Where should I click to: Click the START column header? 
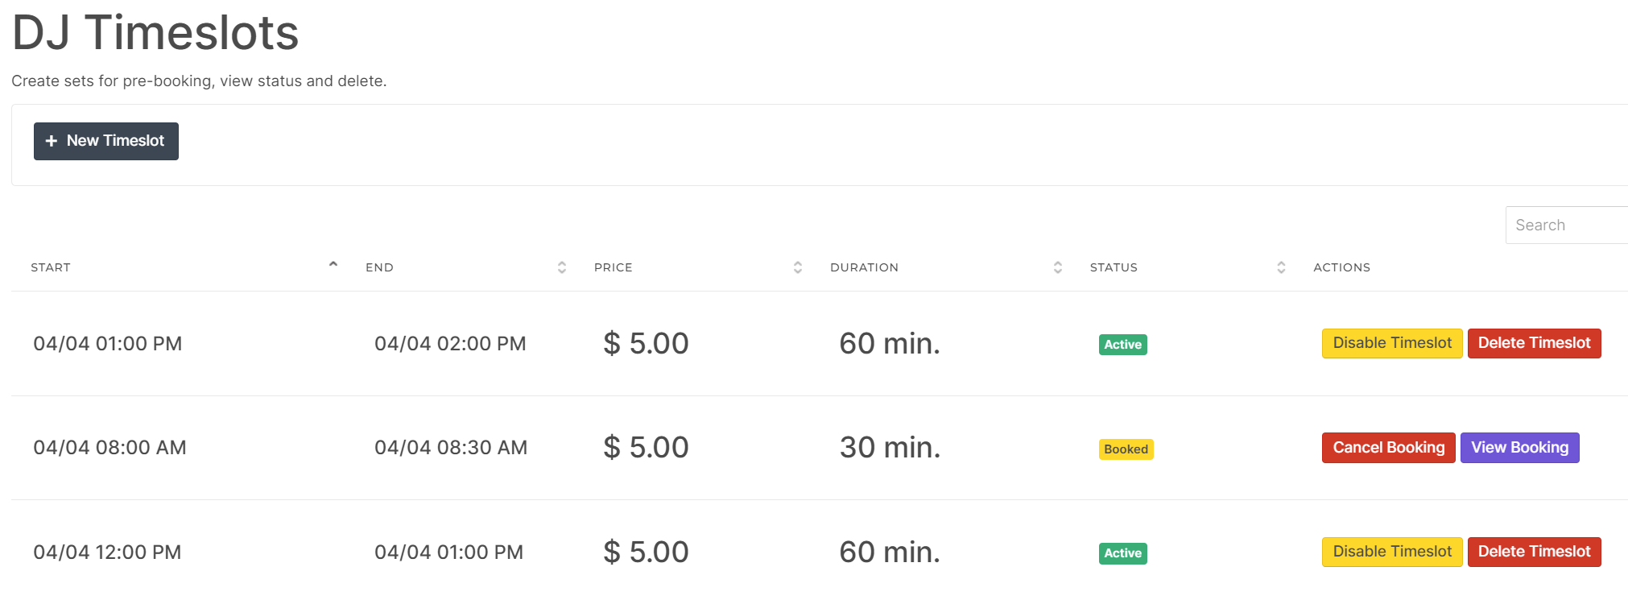[51, 267]
